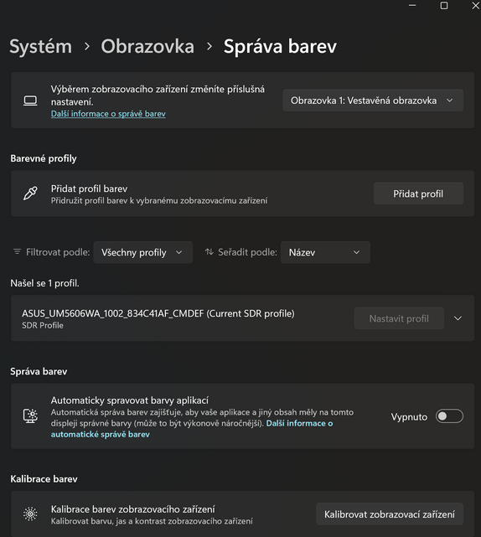Open the Název sort dropdown
The height and width of the screenshot is (537, 481).
coord(325,252)
